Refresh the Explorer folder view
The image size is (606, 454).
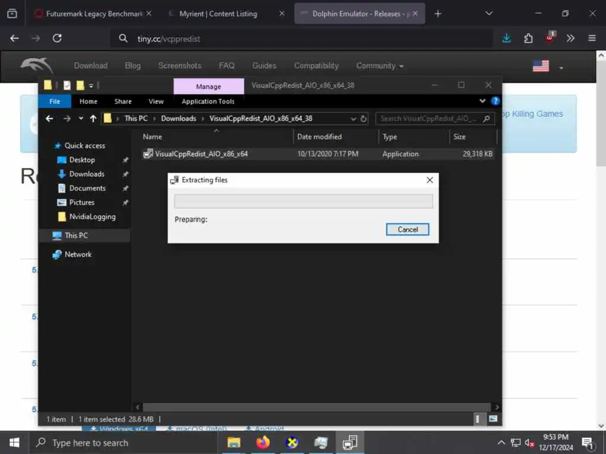(x=363, y=118)
